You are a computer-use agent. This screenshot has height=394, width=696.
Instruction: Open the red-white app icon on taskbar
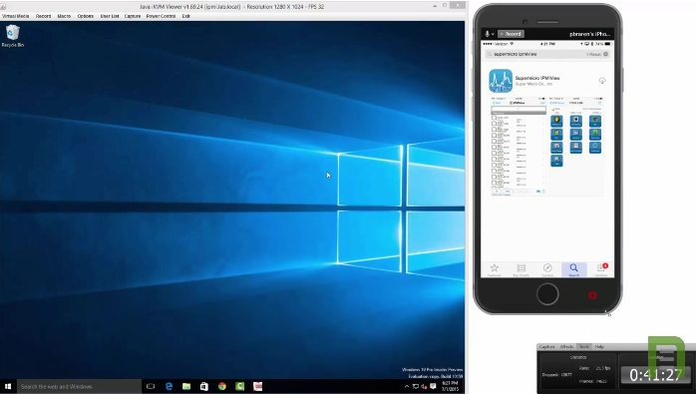(257, 386)
